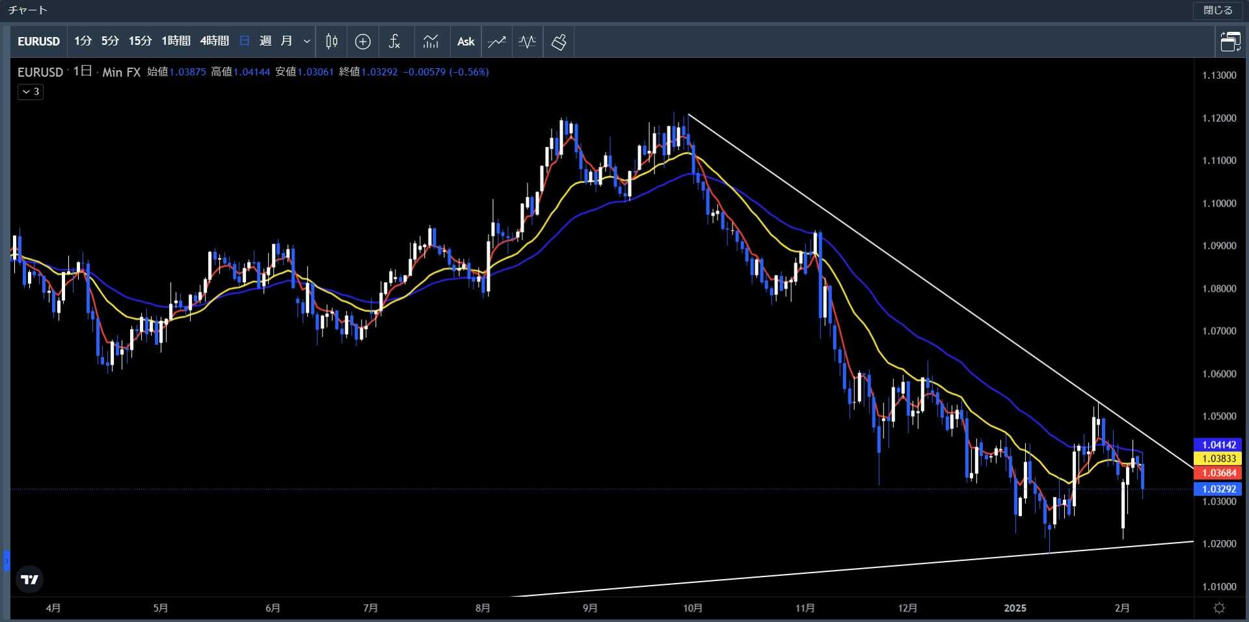1249x622 pixels.
Task: Click the dashed trend line arrow icon
Action: pyautogui.click(x=497, y=42)
